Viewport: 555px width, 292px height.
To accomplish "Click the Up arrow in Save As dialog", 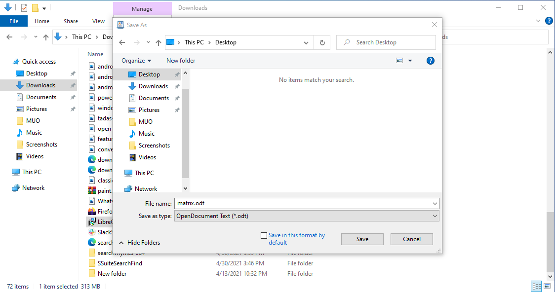I will click(x=158, y=42).
